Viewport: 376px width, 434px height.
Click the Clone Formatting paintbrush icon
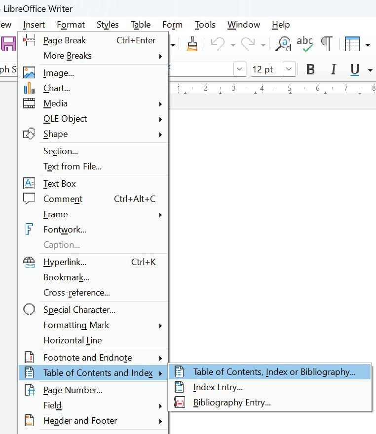[x=192, y=44]
